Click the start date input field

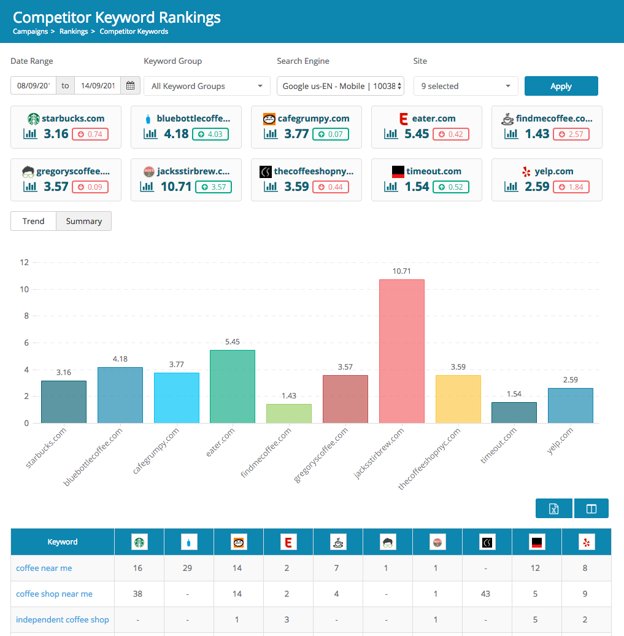pyautogui.click(x=34, y=86)
